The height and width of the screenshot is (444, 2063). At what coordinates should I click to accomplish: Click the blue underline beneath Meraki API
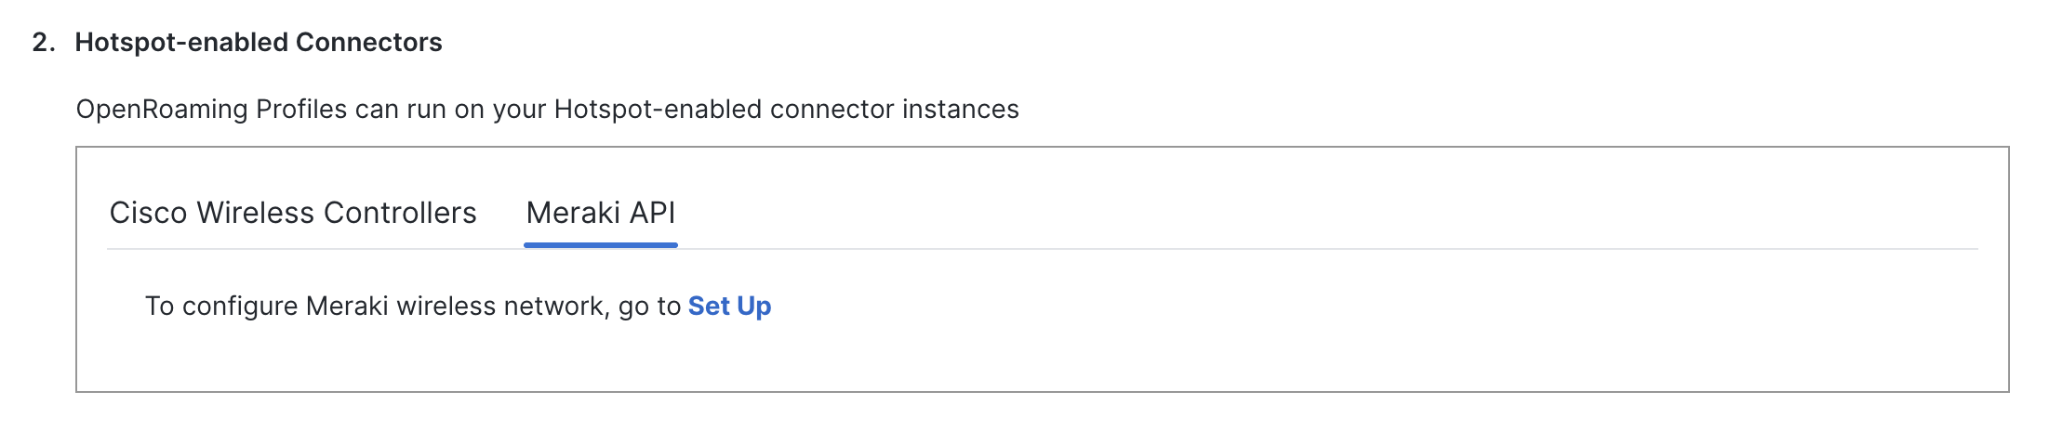point(601,245)
